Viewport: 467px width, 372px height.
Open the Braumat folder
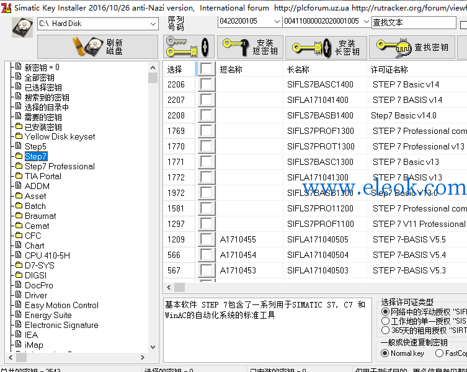point(40,216)
